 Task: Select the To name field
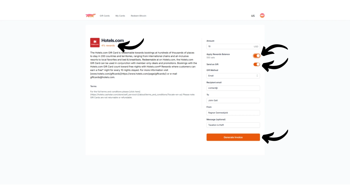(x=233, y=100)
